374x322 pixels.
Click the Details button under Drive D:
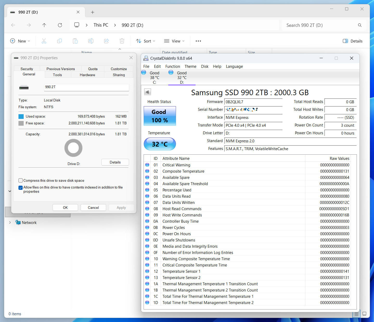click(x=115, y=162)
